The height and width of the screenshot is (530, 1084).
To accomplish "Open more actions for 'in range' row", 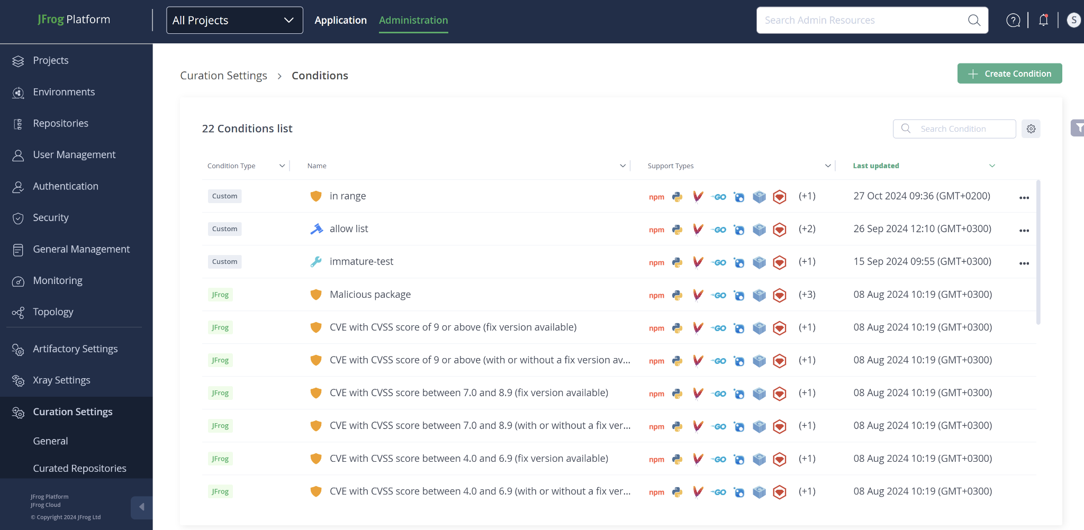I will coord(1024,198).
